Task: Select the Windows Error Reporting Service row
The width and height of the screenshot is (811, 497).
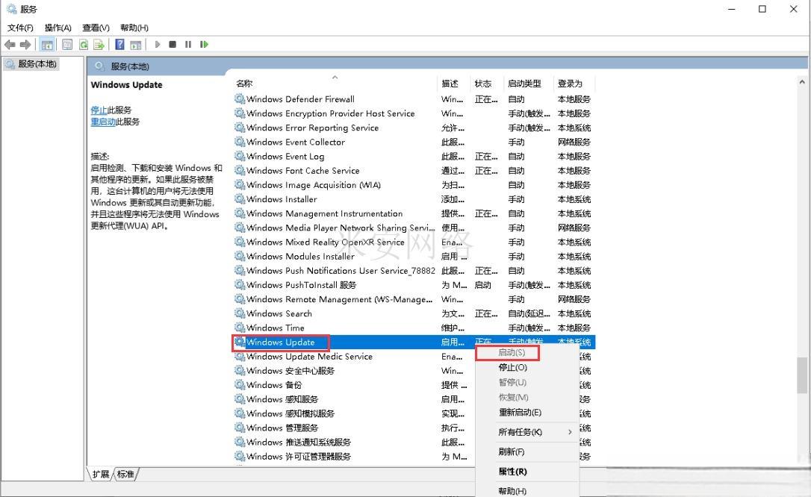Action: click(414, 128)
